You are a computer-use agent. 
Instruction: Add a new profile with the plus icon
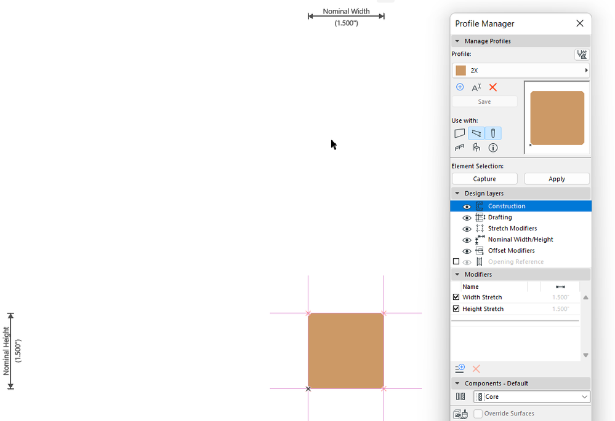point(460,87)
